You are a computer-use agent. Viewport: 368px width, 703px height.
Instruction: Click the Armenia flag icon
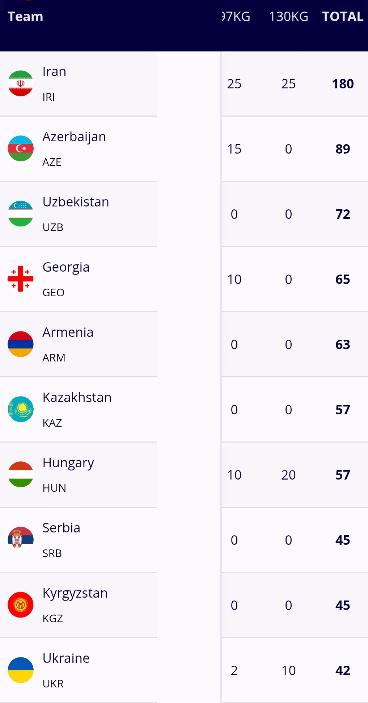pos(21,344)
